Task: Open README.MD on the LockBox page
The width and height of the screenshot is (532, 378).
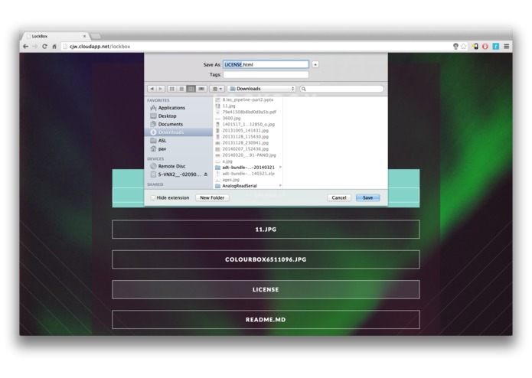Action: tap(266, 319)
